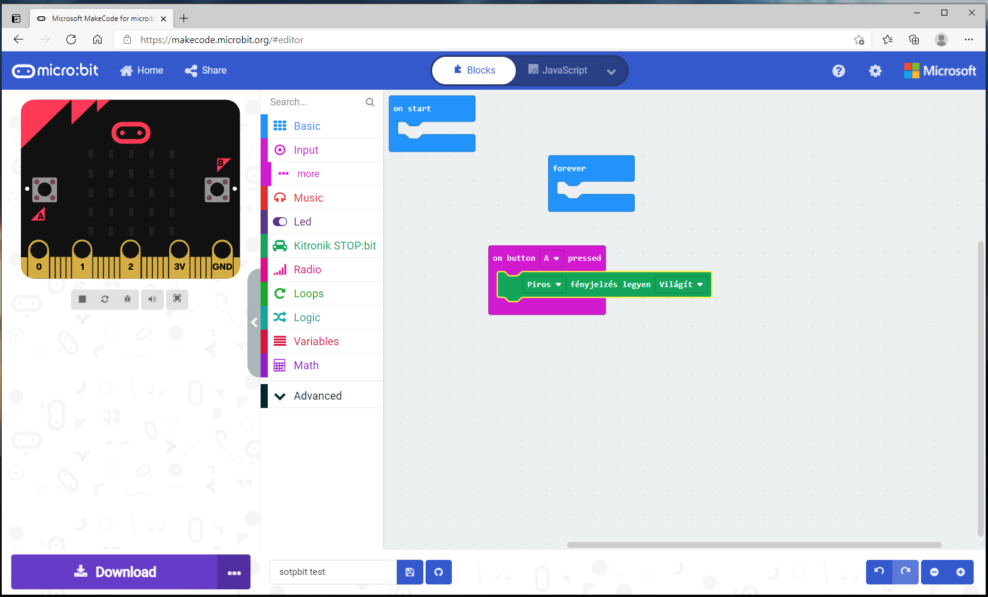Launch debug mode with the bug icon
The image size is (988, 597).
click(127, 299)
